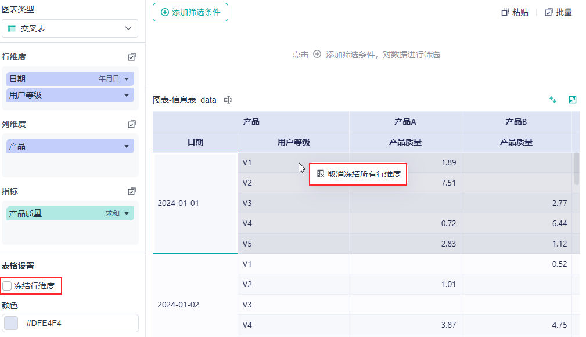Click the value cell 2.77

(516, 203)
